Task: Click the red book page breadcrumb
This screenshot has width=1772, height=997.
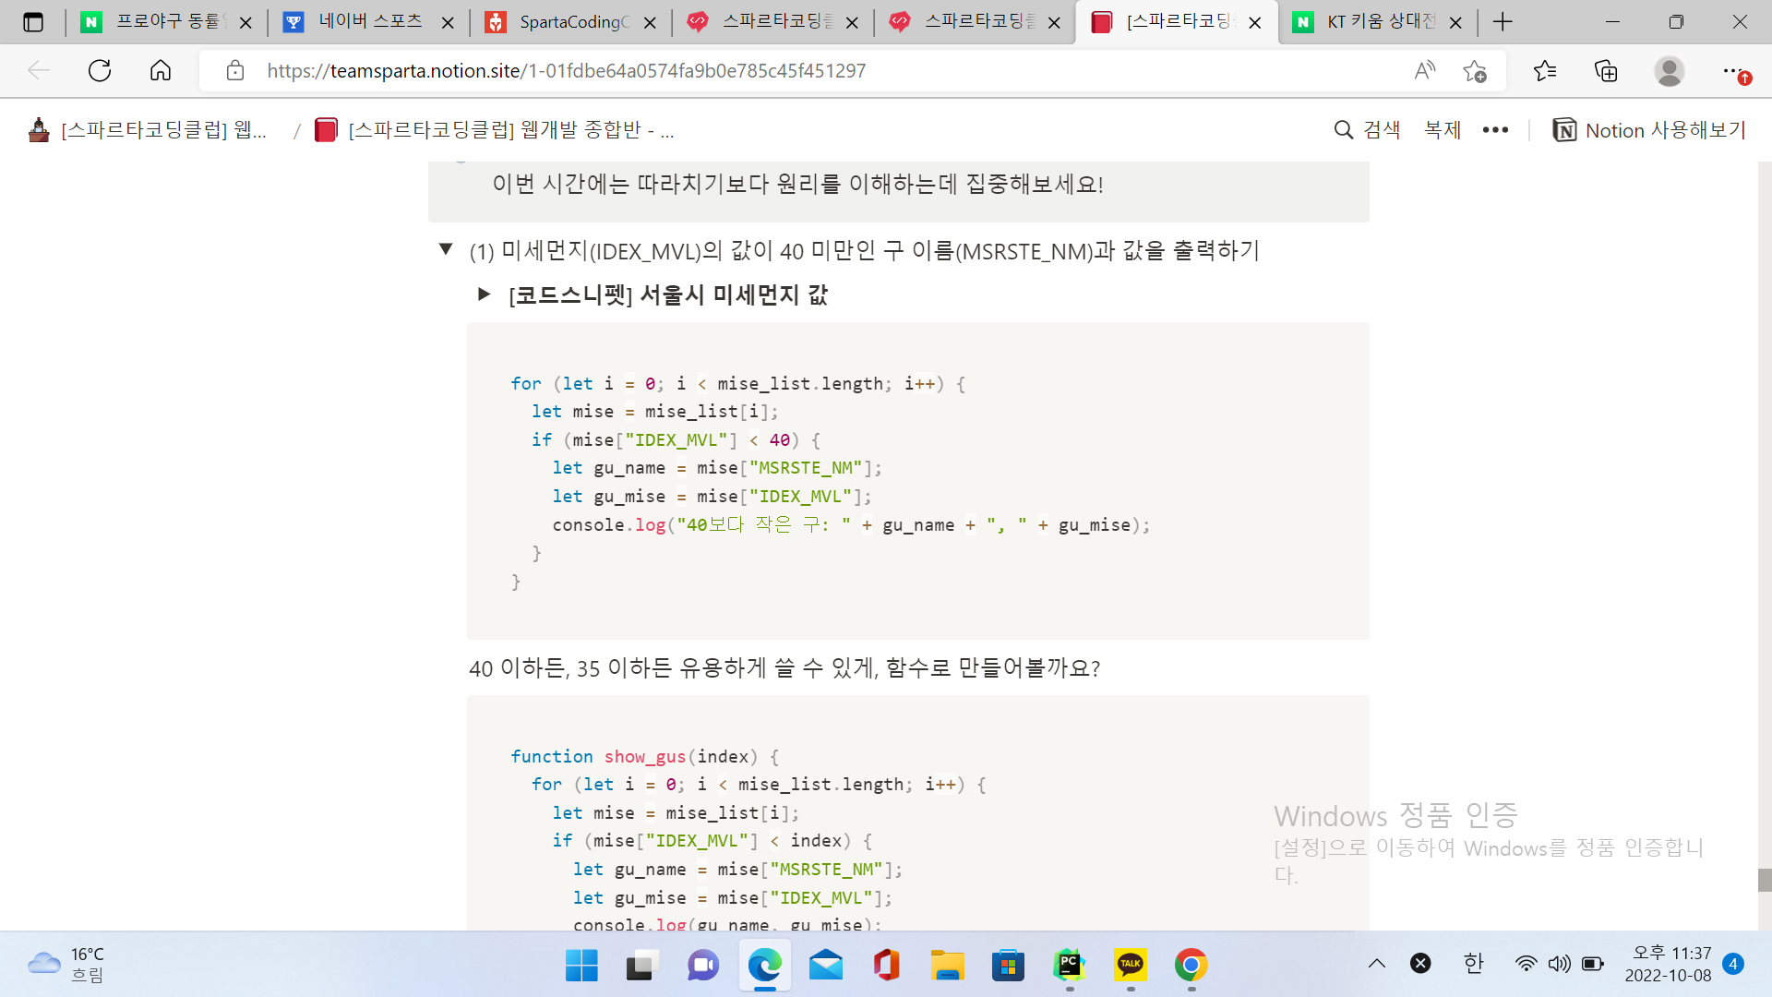Action: click(495, 130)
